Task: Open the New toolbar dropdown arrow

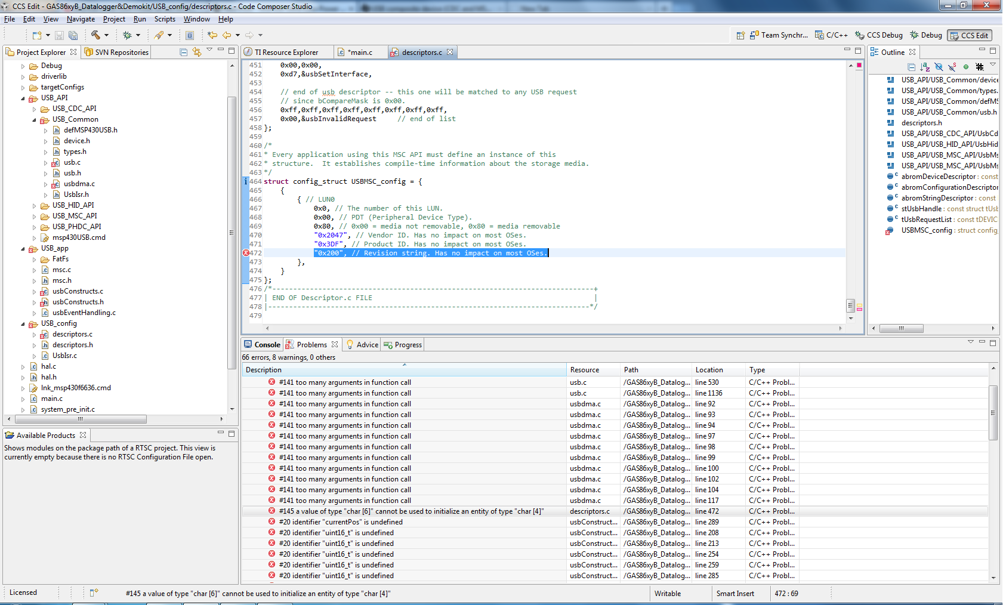Action: click(48, 35)
